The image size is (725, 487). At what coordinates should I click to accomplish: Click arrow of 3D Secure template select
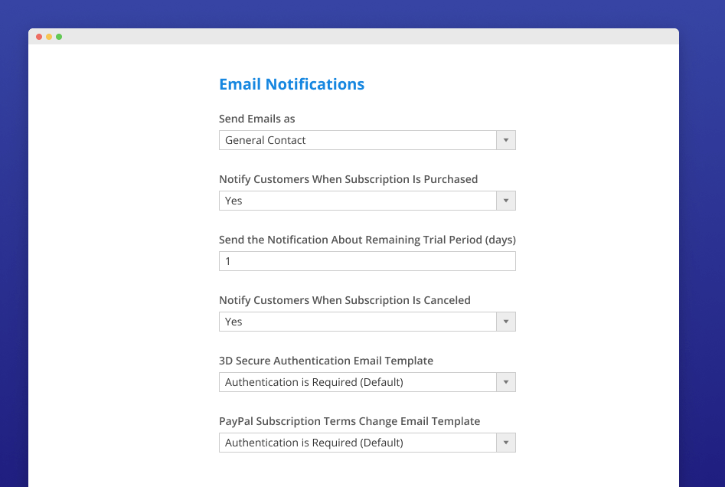tap(506, 382)
